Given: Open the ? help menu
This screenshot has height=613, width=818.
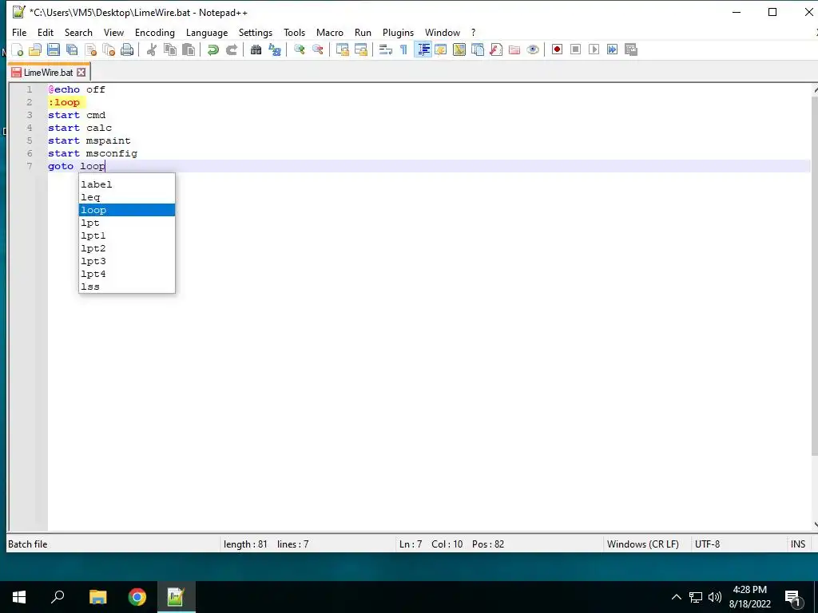Looking at the screenshot, I should pos(474,32).
